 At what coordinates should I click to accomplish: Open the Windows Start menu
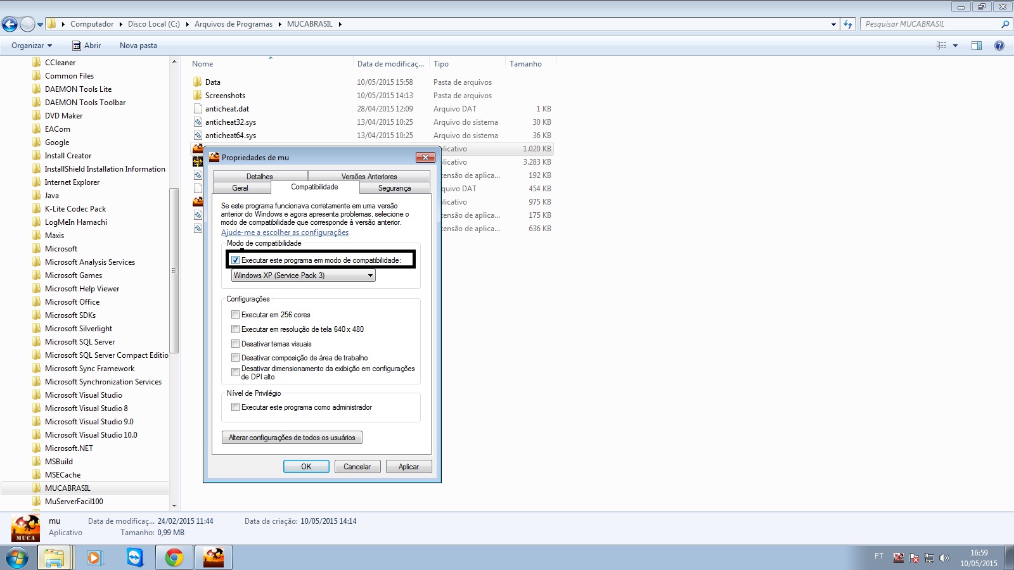point(17,558)
